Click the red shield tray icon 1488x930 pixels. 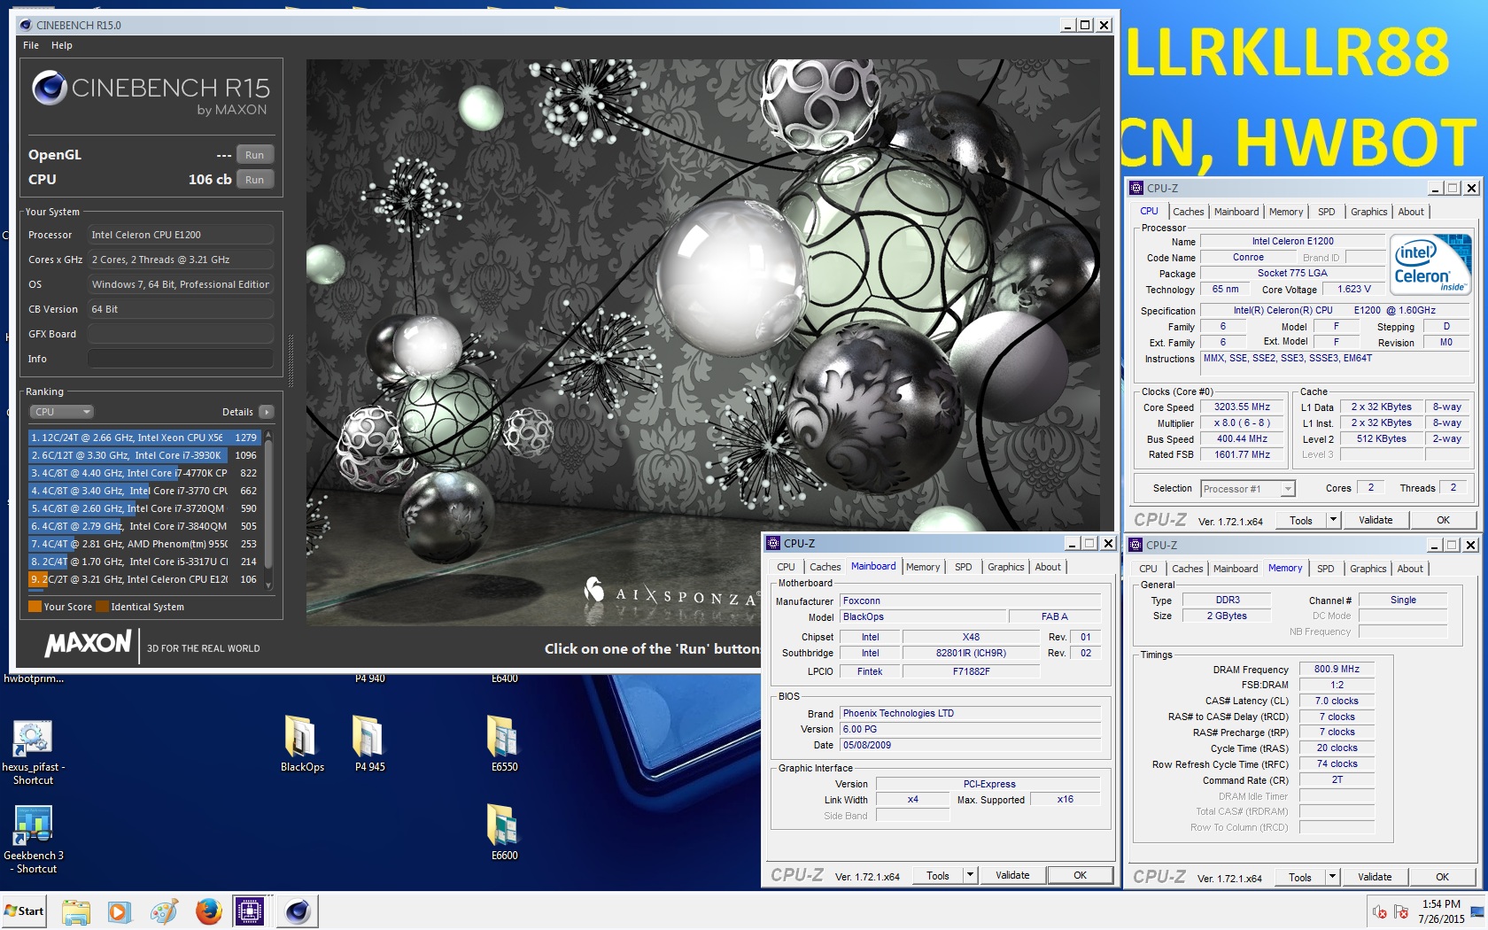coord(1379,911)
